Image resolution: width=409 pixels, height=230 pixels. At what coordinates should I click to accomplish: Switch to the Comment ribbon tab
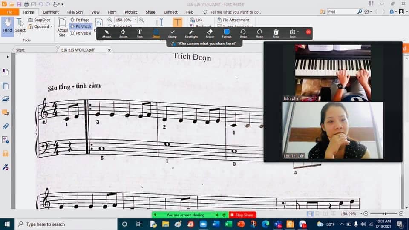coord(51,12)
